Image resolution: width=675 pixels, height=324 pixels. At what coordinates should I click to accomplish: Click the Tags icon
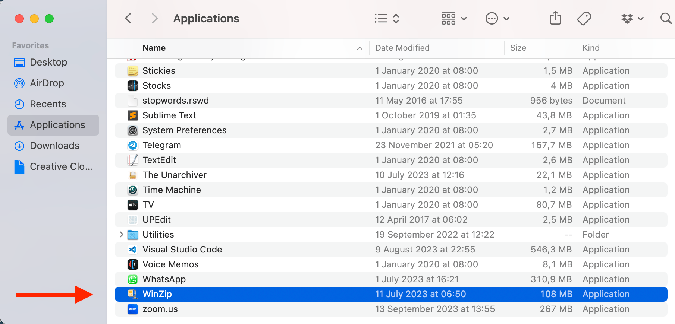584,18
